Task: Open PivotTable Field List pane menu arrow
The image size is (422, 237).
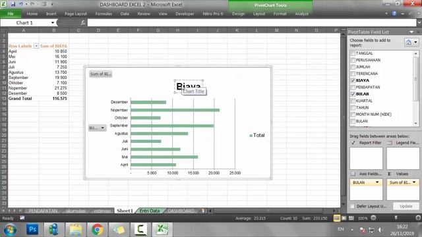Action: pyautogui.click(x=411, y=32)
